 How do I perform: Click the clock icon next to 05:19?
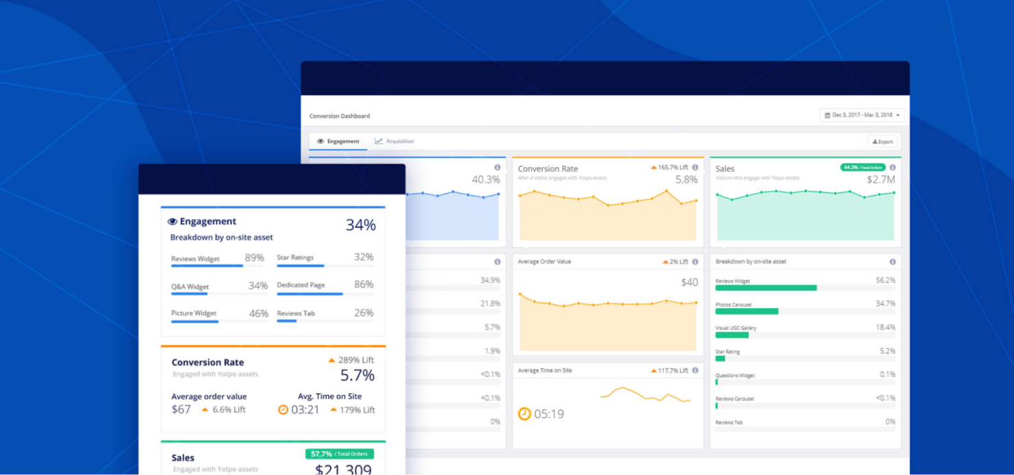point(523,413)
